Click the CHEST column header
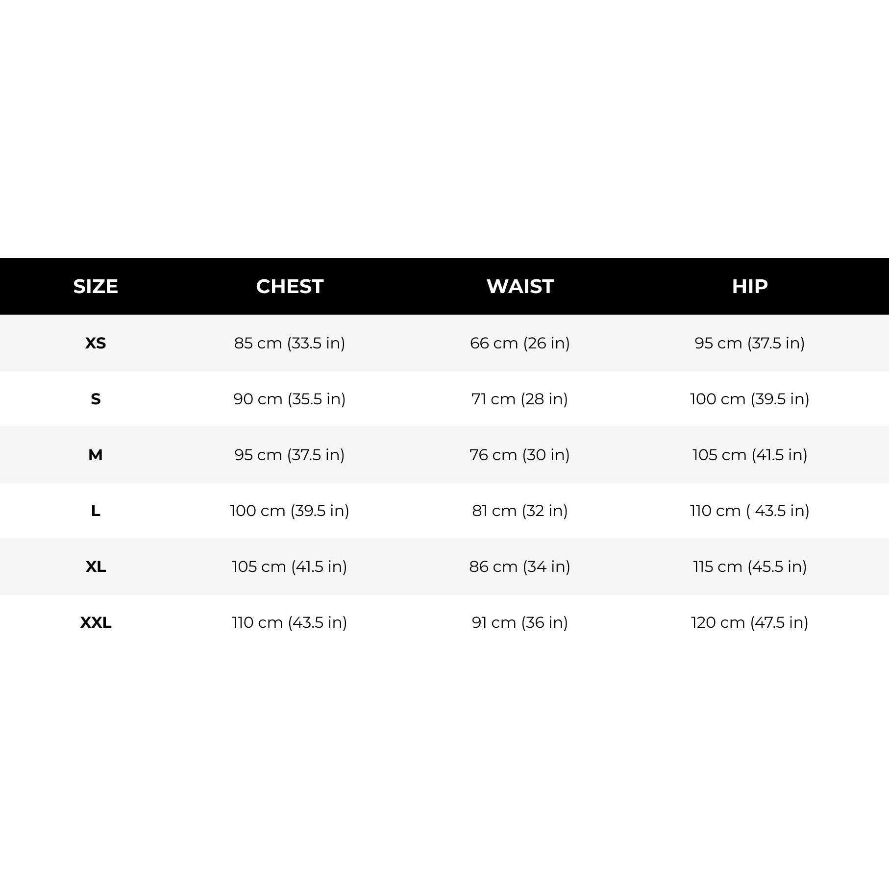 pos(290,286)
